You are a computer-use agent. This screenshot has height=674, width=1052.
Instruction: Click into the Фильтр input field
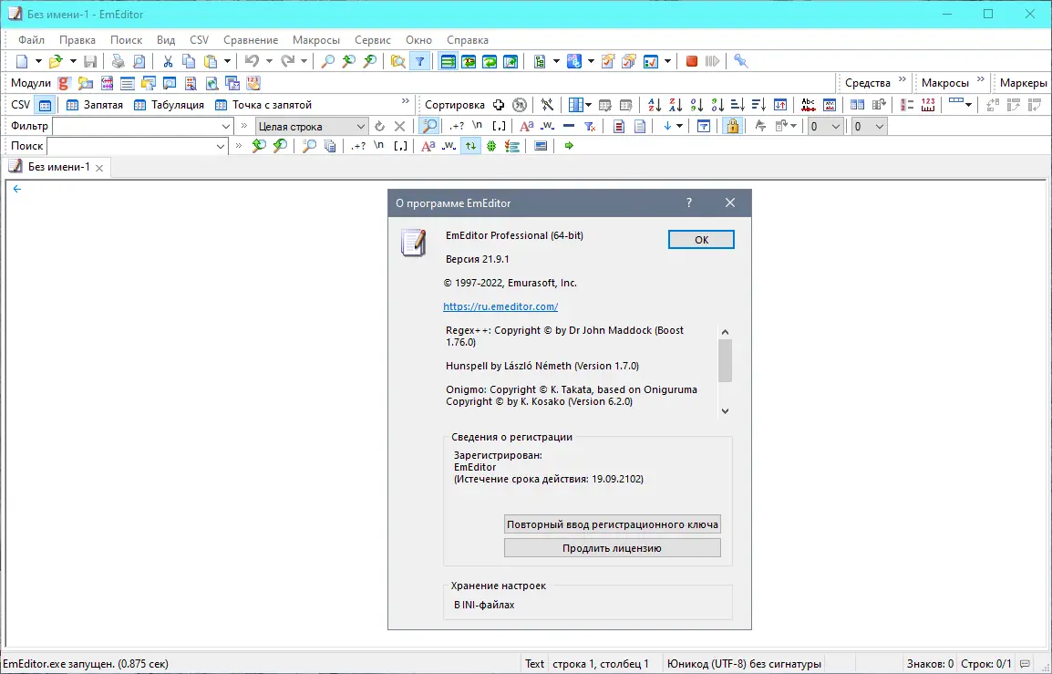pos(137,126)
